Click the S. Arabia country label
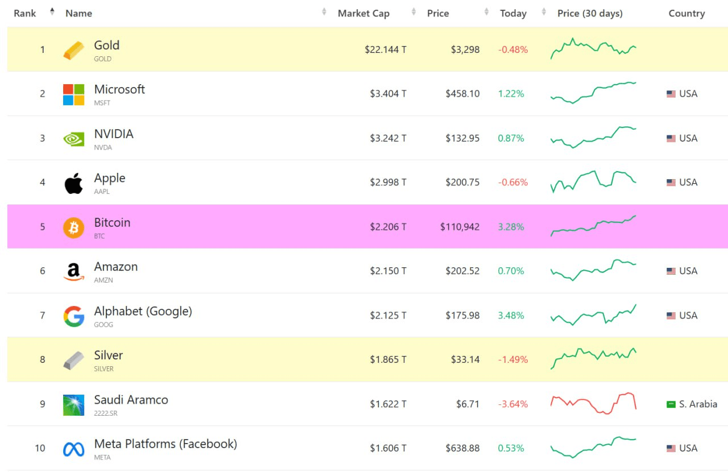Viewport: 728px width, 472px height. (x=698, y=404)
